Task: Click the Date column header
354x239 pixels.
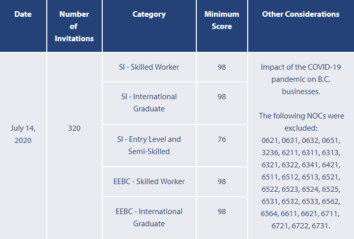Action: click(x=23, y=14)
